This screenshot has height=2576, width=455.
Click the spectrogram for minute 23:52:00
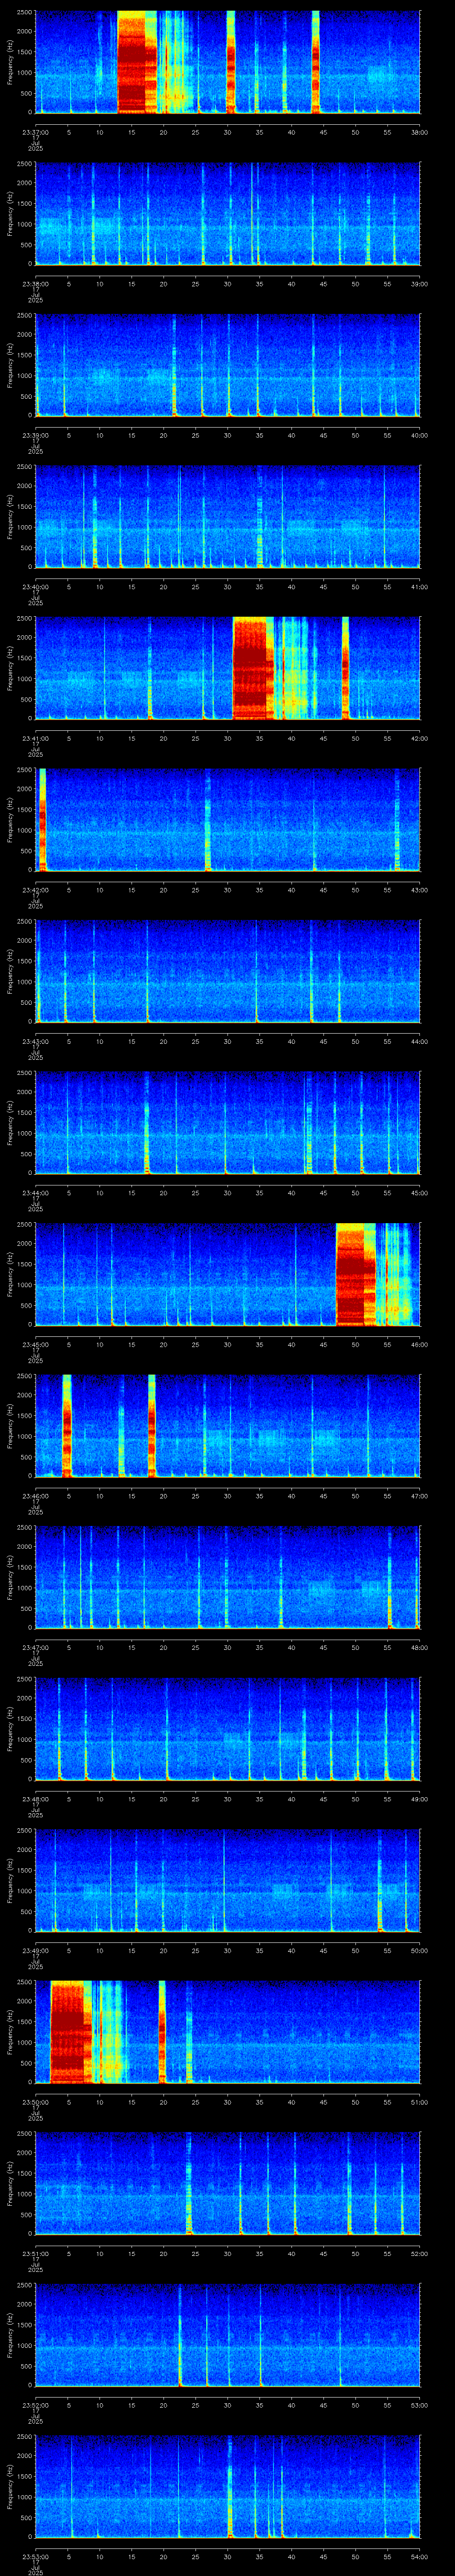tap(228, 2335)
